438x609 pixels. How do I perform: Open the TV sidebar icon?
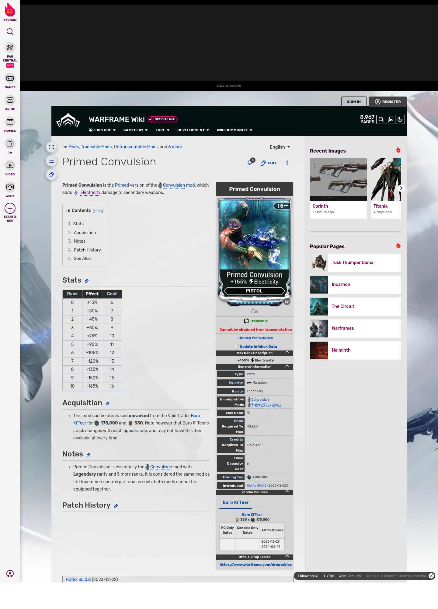pos(10,143)
